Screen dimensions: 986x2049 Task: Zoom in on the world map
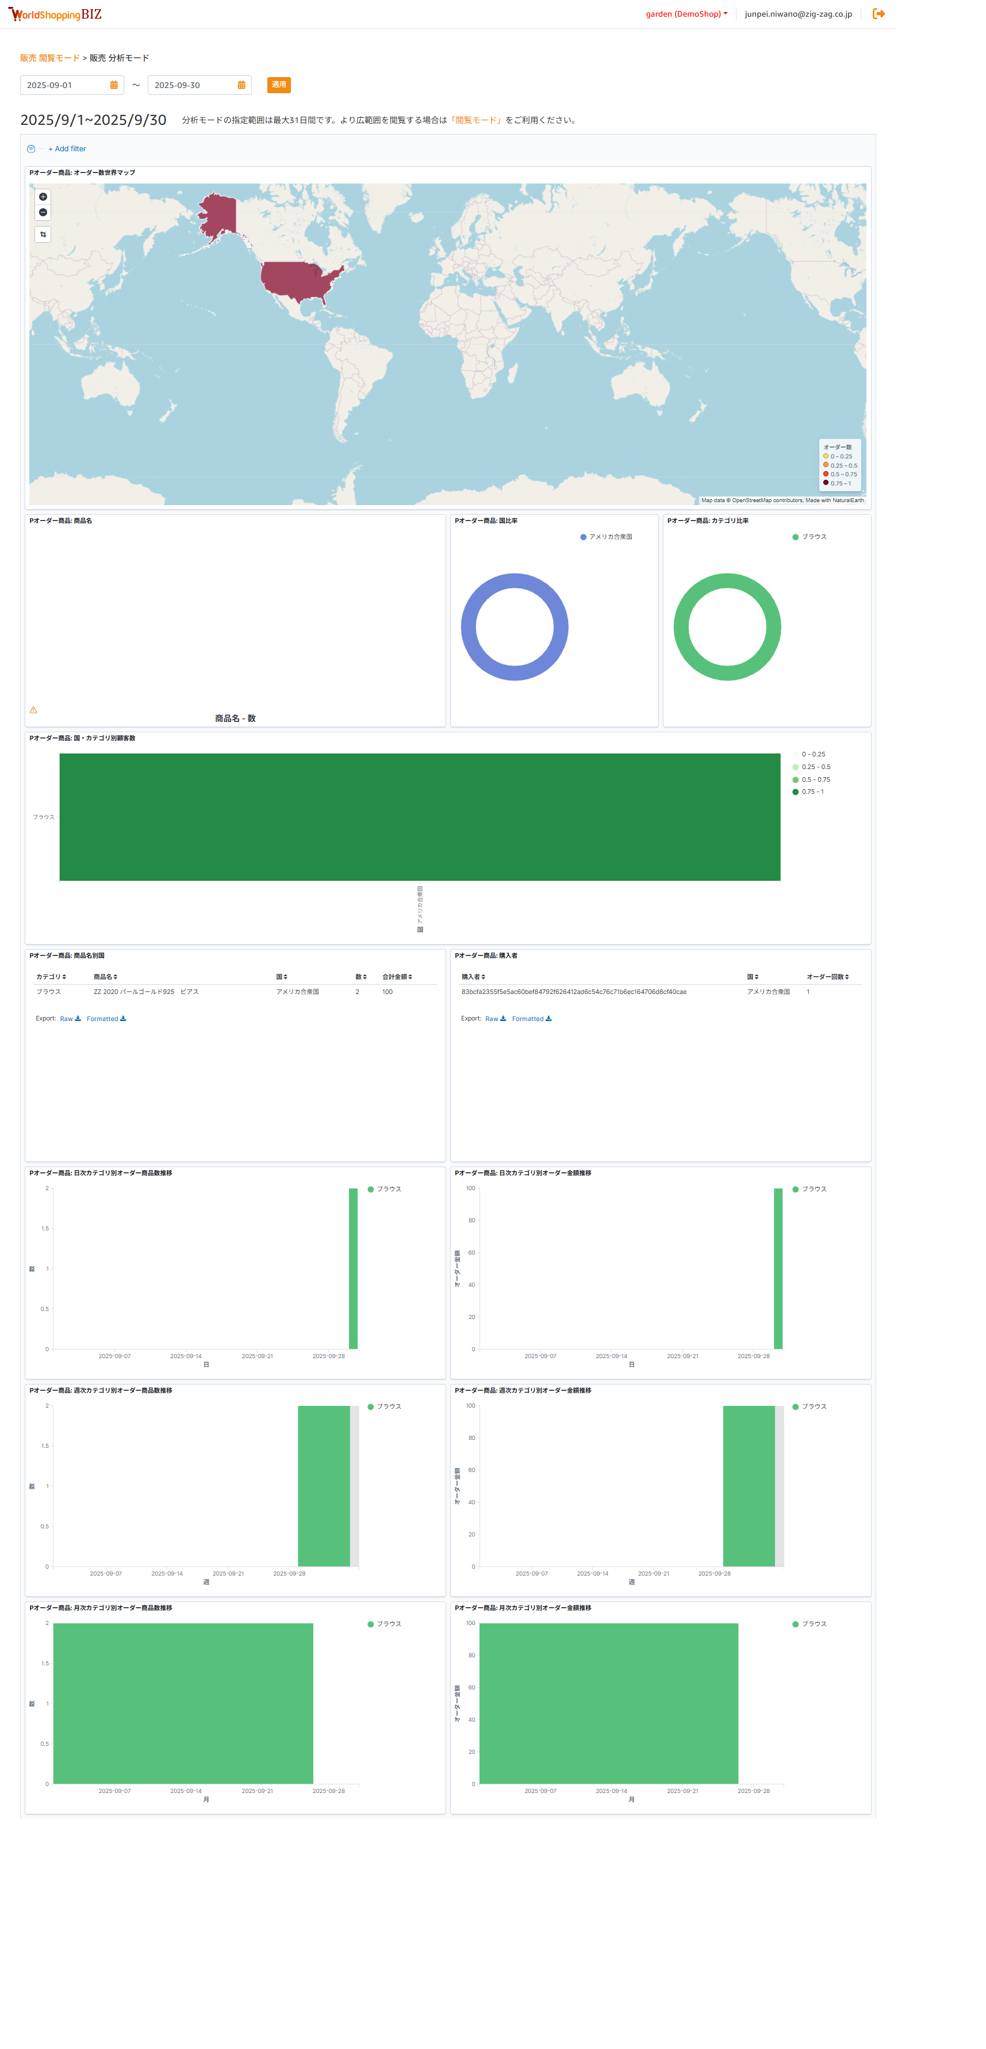click(43, 197)
